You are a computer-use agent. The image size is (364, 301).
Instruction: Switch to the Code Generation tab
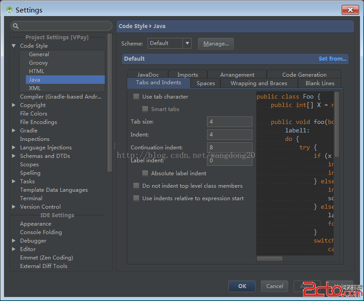pyautogui.click(x=304, y=75)
